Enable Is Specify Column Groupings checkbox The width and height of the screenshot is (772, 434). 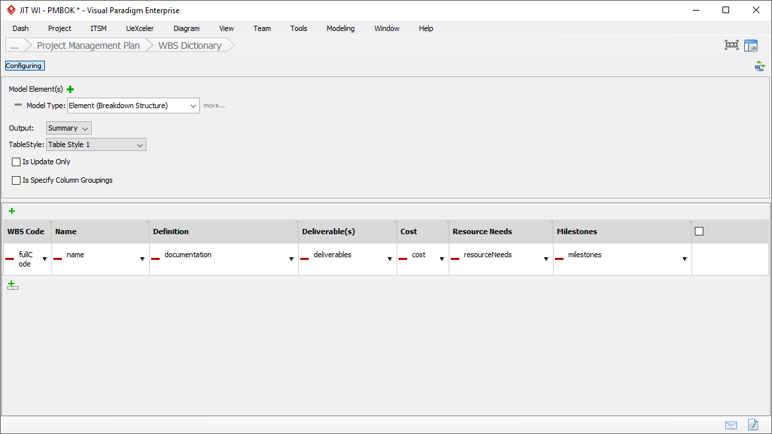pyautogui.click(x=16, y=181)
